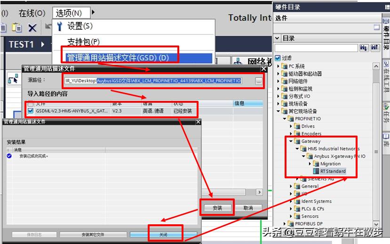Click the 保存日志 button
390x244 pixels.
pos(34,234)
